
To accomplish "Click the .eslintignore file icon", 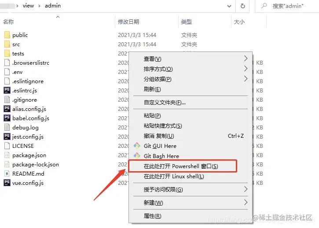I will click(7, 81).
